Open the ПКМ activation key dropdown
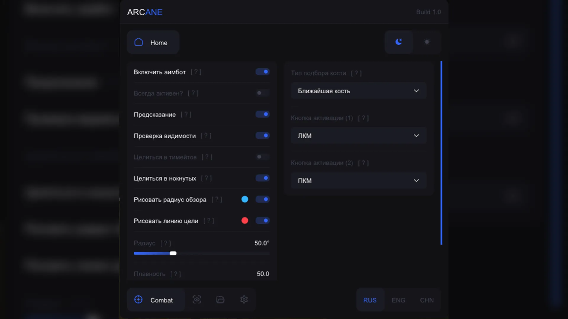Viewport: 568px width, 319px height. (359, 180)
